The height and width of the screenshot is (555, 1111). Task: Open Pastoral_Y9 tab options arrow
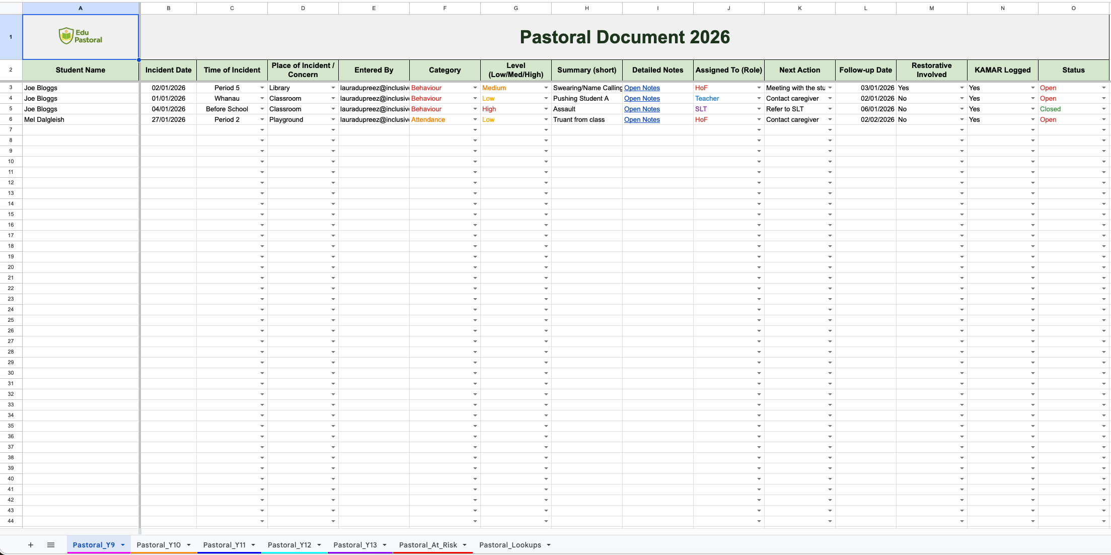point(123,545)
